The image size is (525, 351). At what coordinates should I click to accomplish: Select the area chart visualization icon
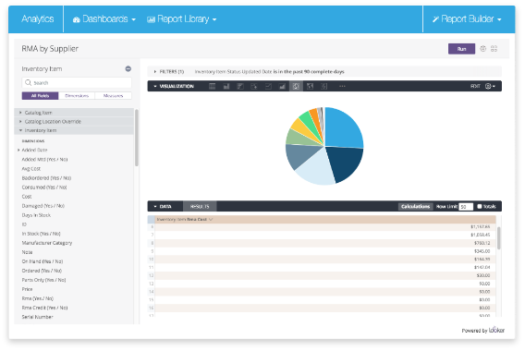pos(282,86)
